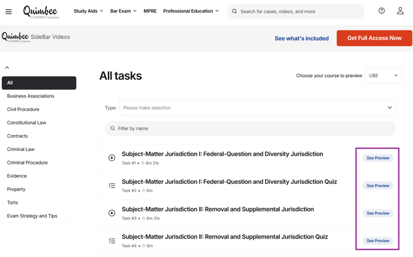Collapse the sidebar category list chevron
413x257 pixels.
(x=7, y=67)
